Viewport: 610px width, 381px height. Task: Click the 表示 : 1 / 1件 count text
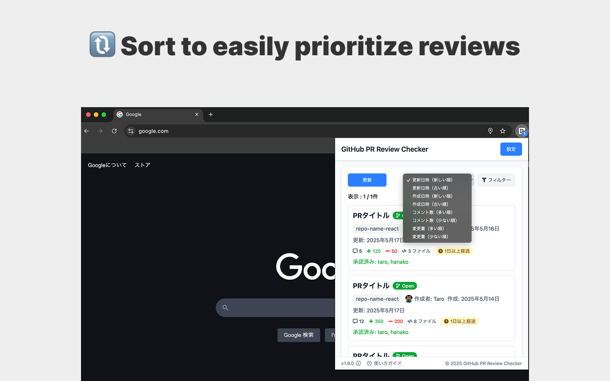[x=363, y=196]
